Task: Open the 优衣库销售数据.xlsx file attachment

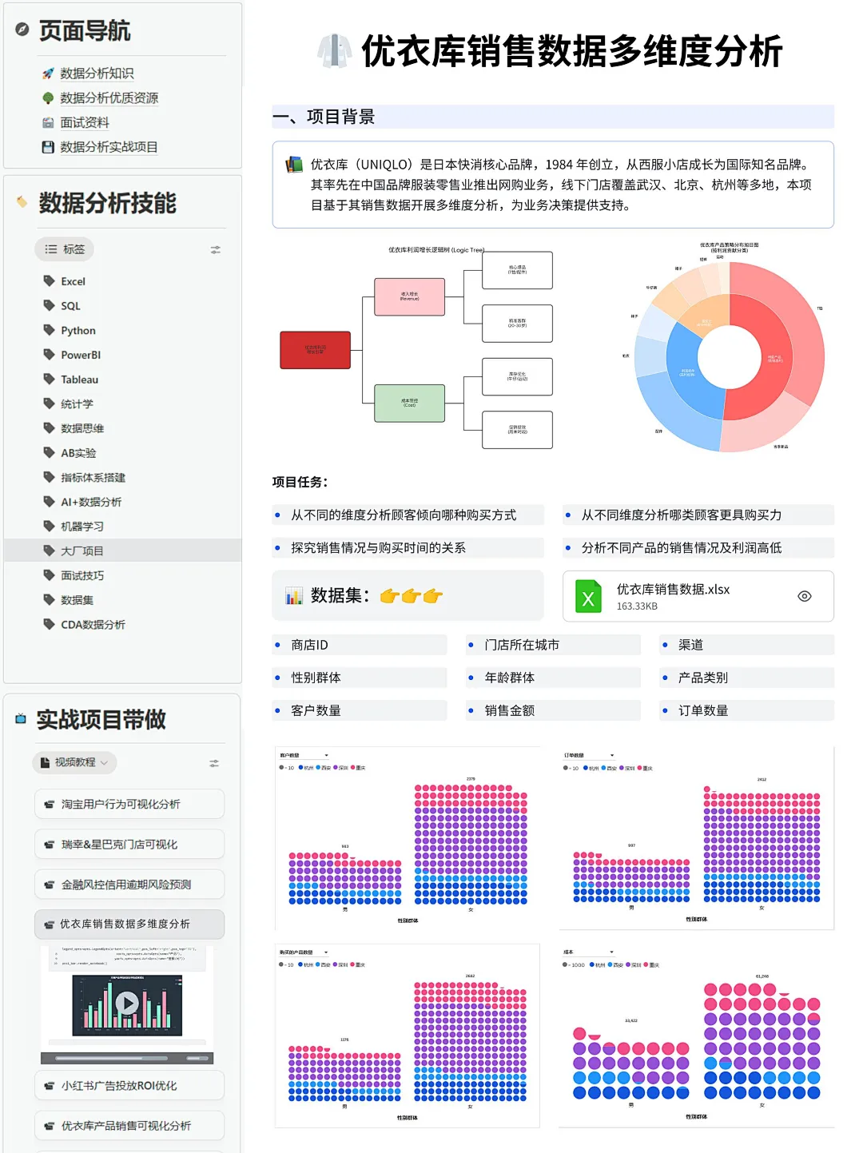Action: (698, 596)
